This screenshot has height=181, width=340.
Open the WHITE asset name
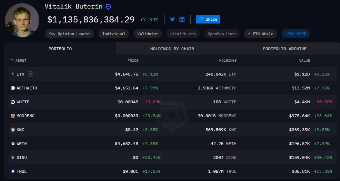click(23, 102)
